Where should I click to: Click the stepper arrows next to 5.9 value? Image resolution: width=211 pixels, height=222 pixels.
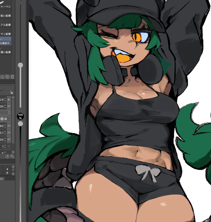click(5, 99)
